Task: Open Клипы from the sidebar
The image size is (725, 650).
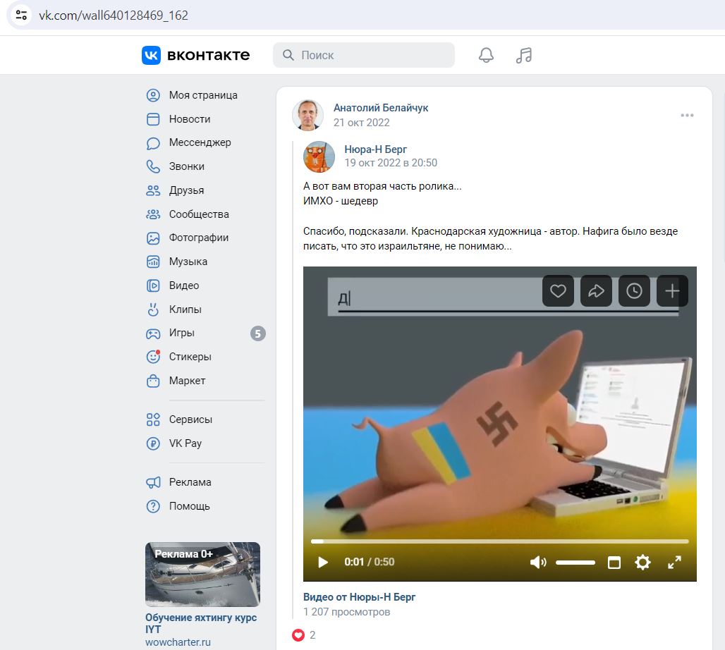Action: [185, 309]
